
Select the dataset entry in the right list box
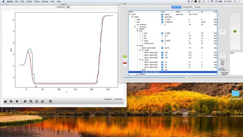click(x=232, y=53)
